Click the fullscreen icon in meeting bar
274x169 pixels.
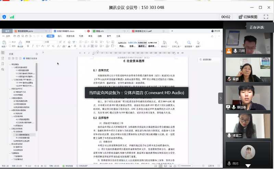click(266, 17)
